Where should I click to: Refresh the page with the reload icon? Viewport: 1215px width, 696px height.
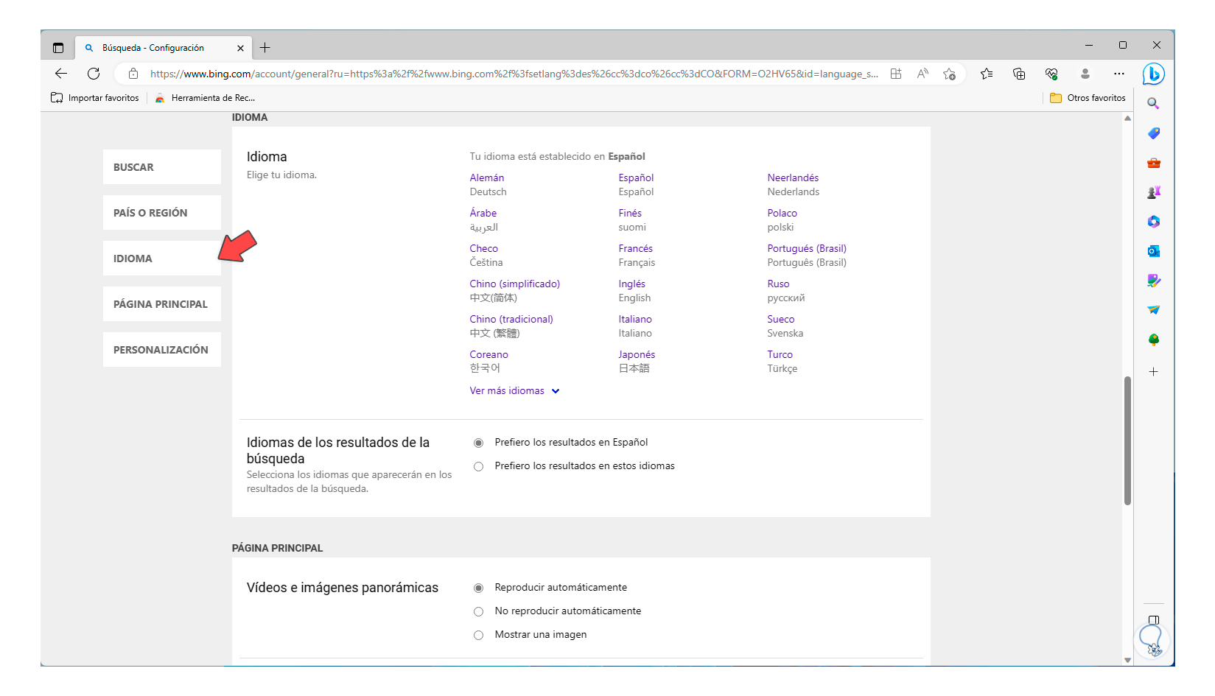pyautogui.click(x=94, y=74)
